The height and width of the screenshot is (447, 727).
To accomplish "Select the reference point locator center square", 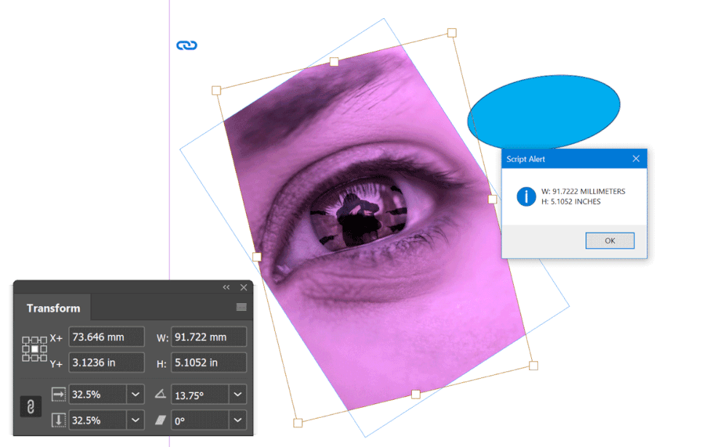I will pyautogui.click(x=35, y=349).
